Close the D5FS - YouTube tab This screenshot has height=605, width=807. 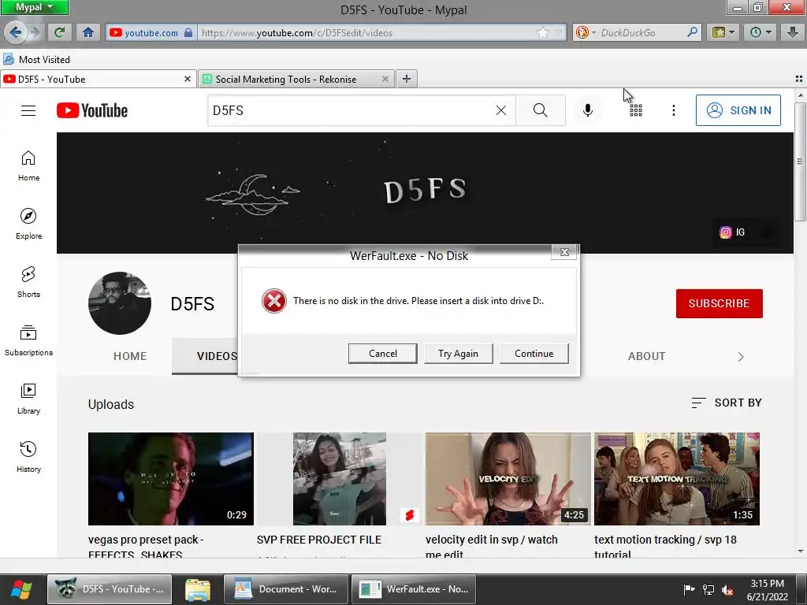click(188, 79)
